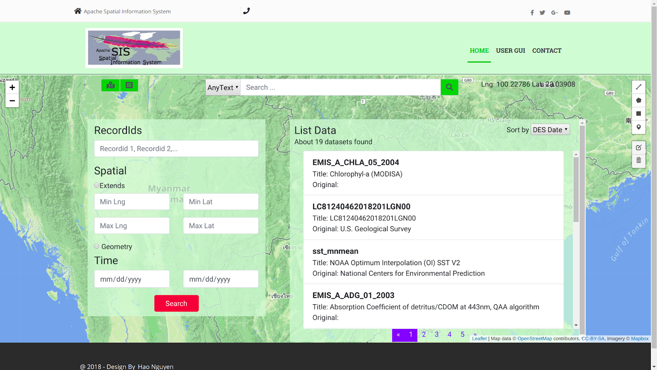The height and width of the screenshot is (370, 657).
Task: Open the Leaflet attribution link
Action: click(479, 339)
